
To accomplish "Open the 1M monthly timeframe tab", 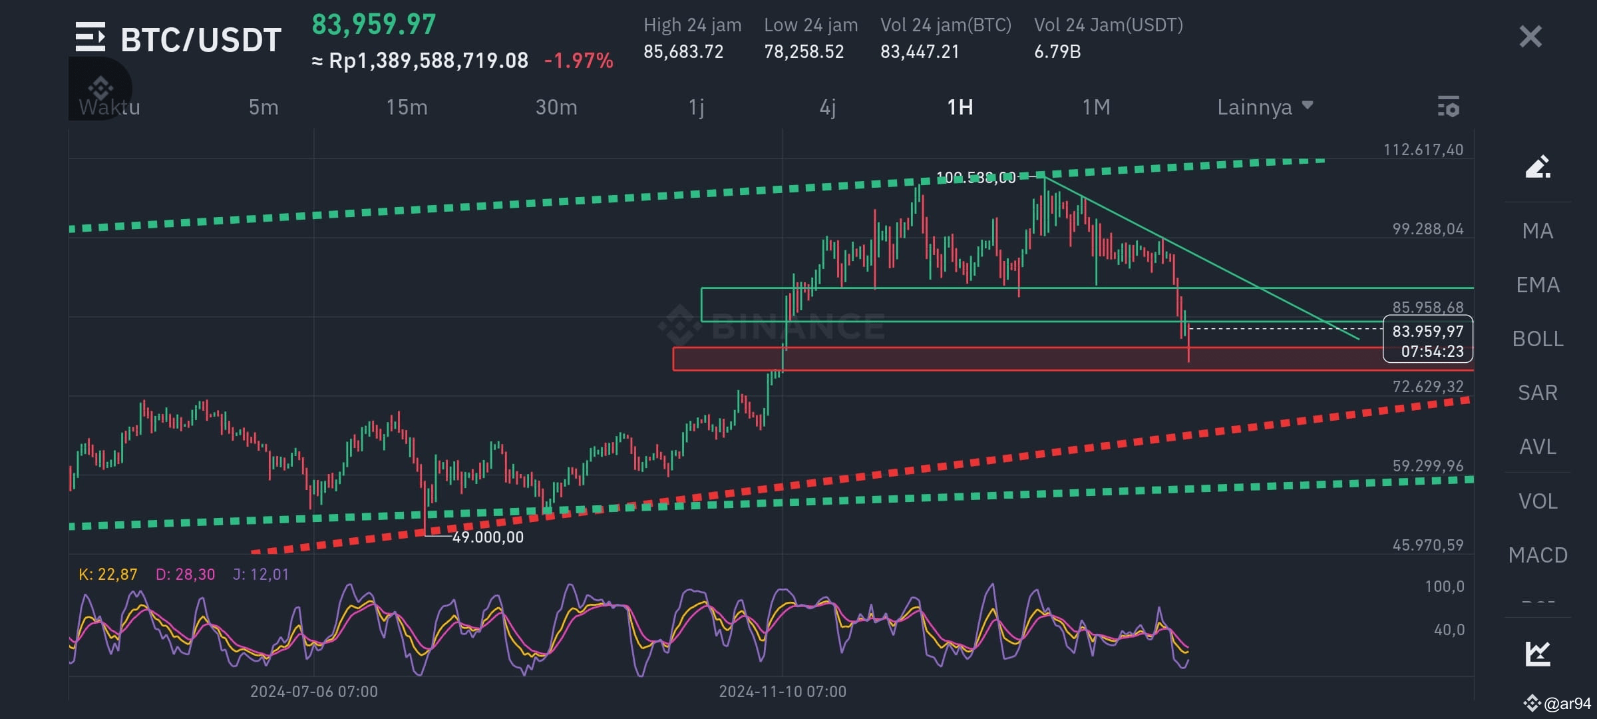I will [1095, 107].
